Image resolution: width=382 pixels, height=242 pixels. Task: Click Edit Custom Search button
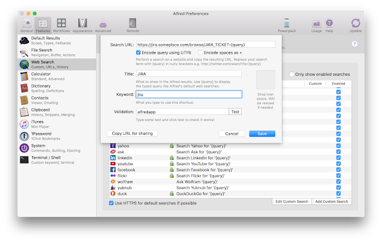point(292,201)
